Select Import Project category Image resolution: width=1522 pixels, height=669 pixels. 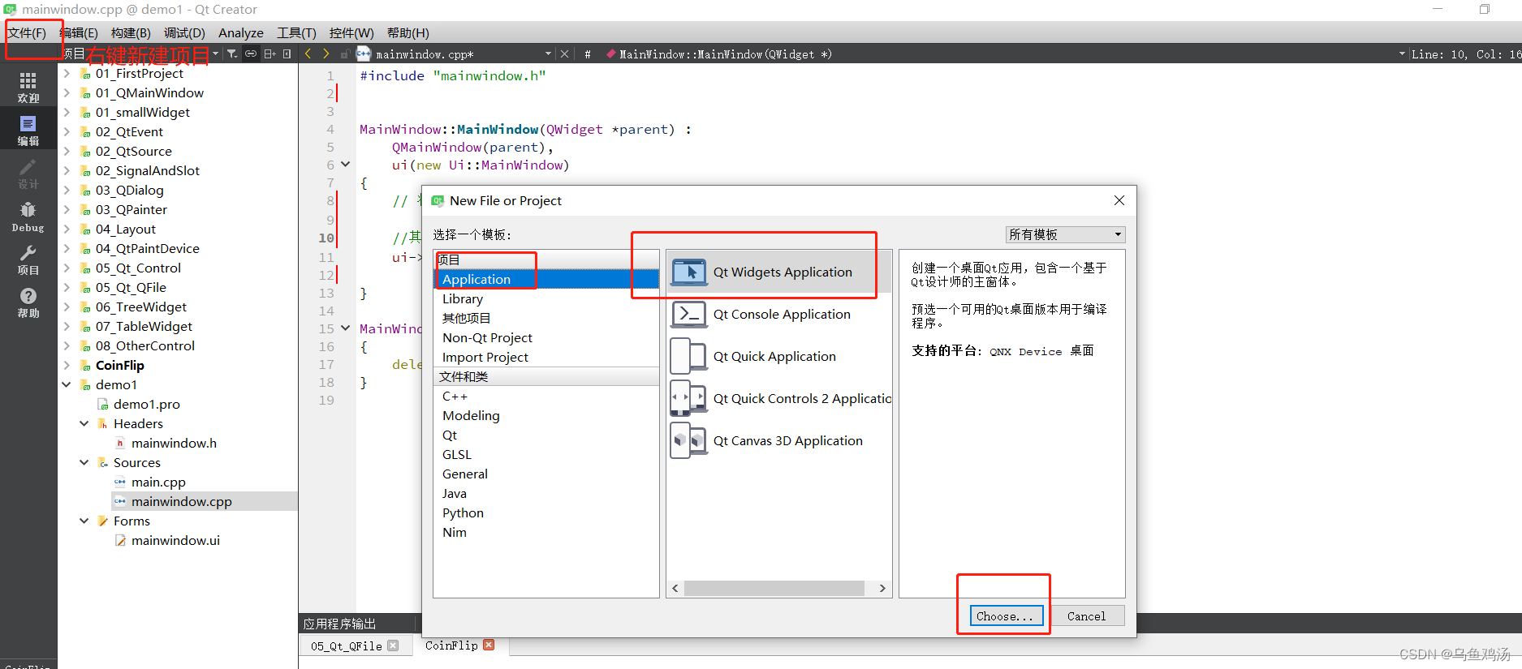point(485,357)
